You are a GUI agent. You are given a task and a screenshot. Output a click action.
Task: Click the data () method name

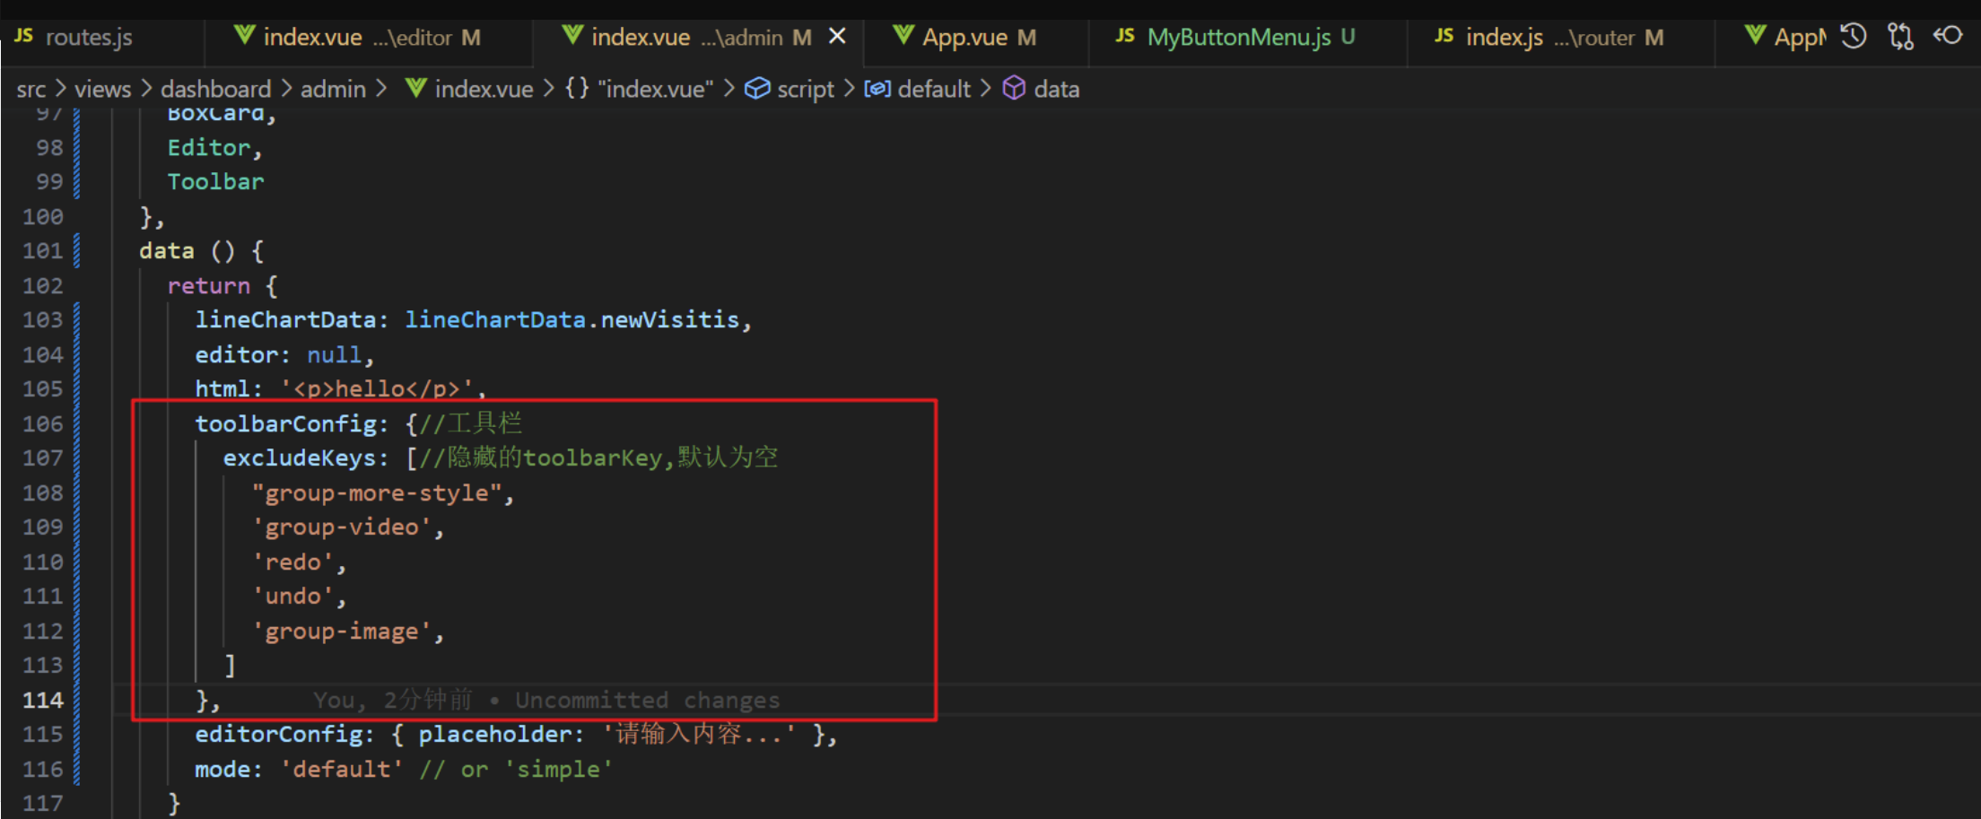(x=167, y=251)
